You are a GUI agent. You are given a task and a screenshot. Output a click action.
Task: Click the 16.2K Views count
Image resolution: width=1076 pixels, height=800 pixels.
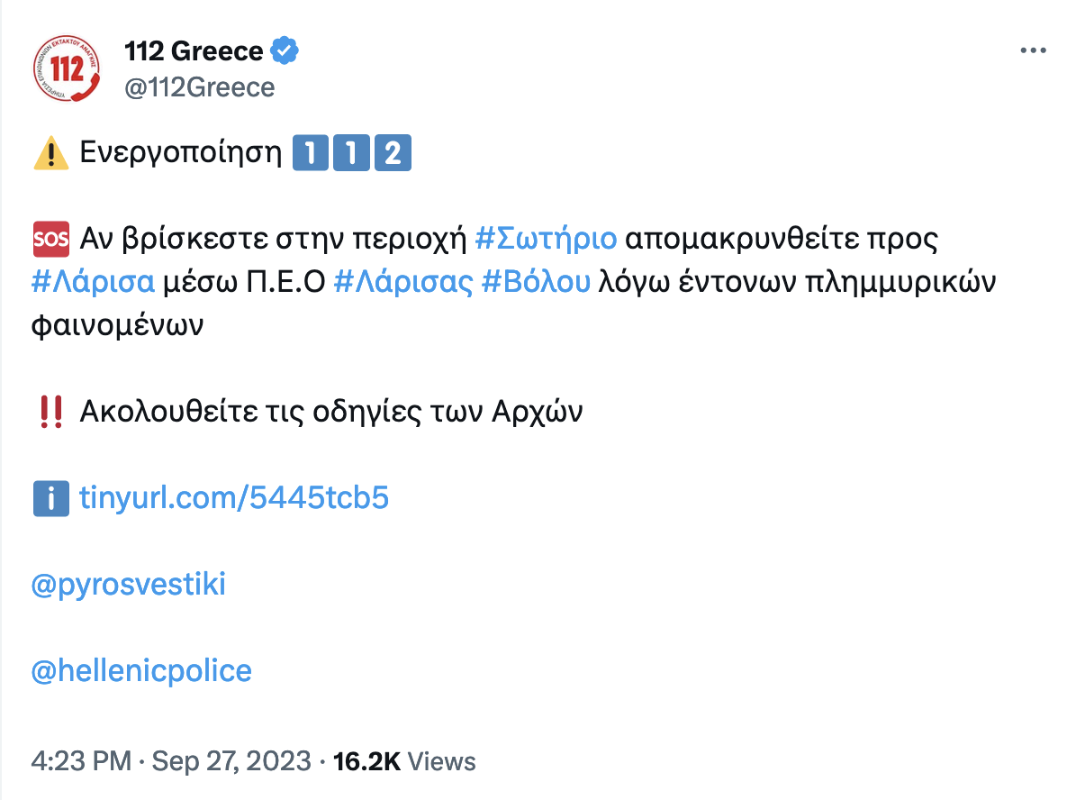click(x=404, y=761)
